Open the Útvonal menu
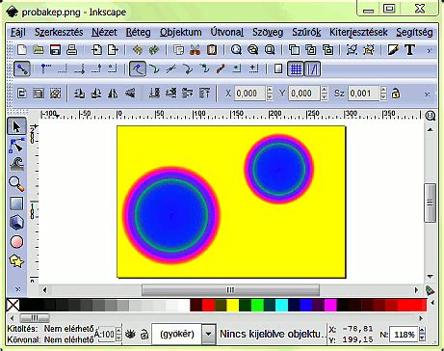The height and width of the screenshot is (351, 444). [226, 32]
